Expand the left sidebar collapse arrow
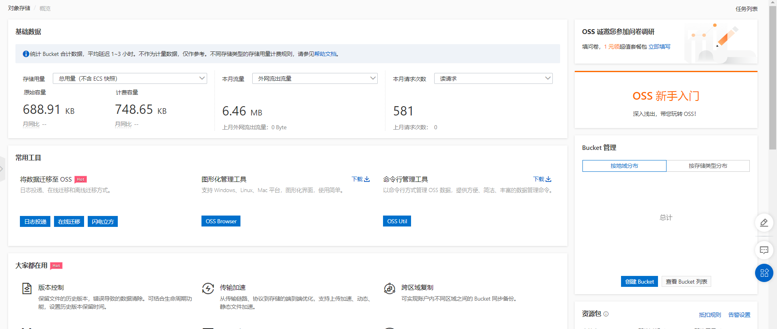 point(2,169)
